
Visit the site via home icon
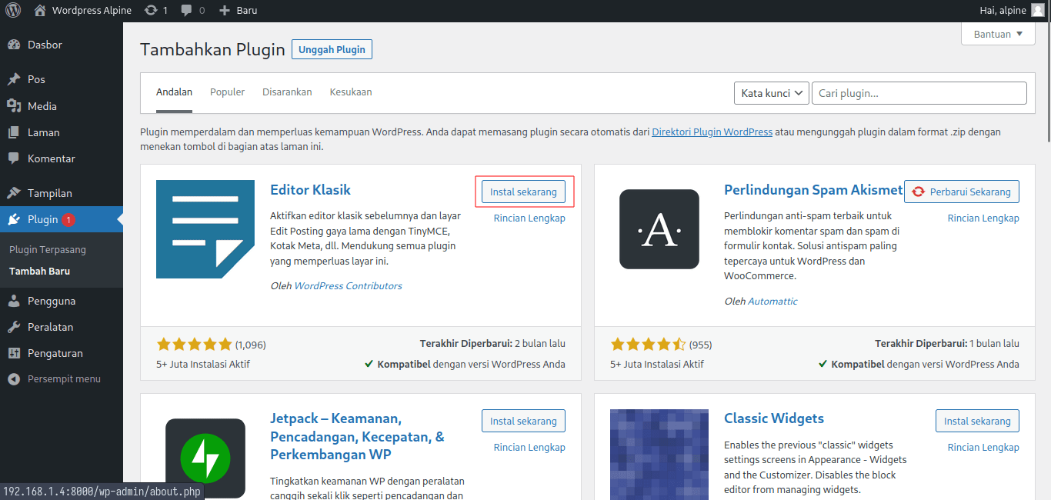click(x=40, y=10)
